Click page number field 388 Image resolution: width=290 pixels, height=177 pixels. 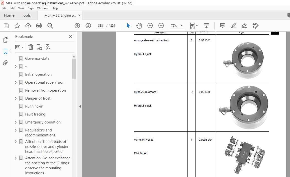point(100,26)
